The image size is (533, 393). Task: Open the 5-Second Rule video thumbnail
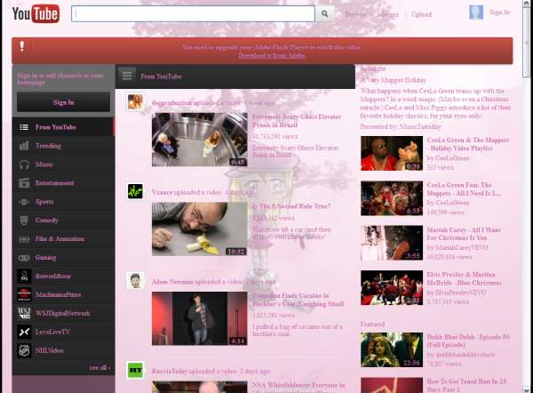pyautogui.click(x=200, y=229)
